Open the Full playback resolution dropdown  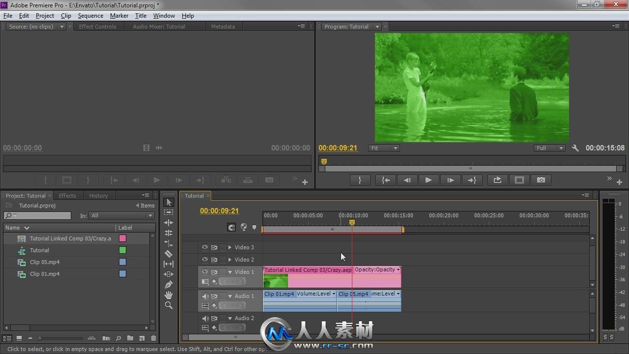coord(550,148)
